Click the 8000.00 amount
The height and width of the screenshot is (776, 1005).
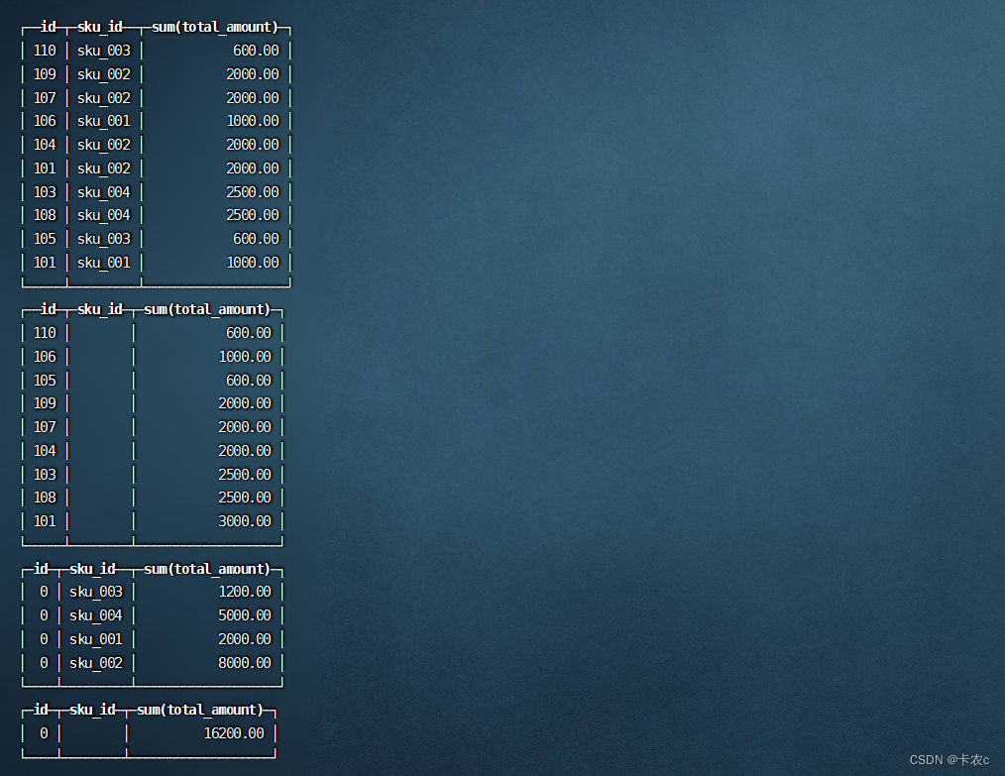(245, 663)
